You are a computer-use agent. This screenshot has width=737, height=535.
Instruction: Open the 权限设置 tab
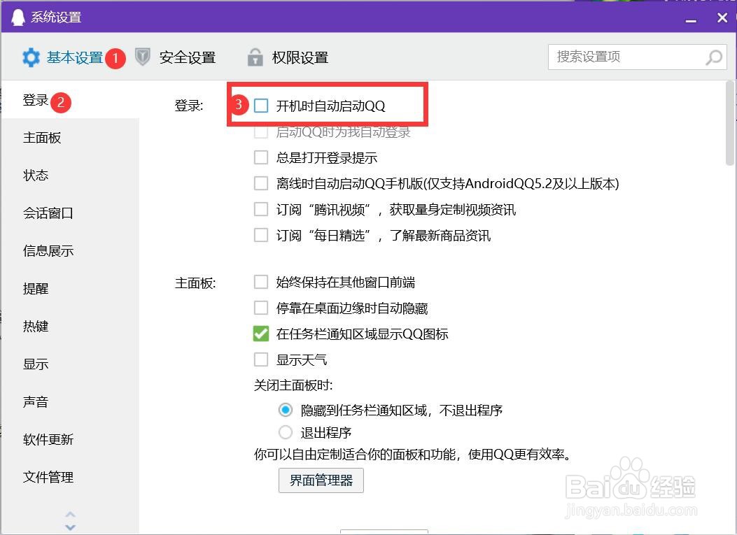(300, 57)
